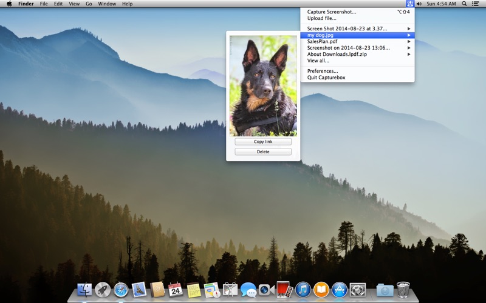Choose Upload file... menu entry
The image size is (486, 303).
click(357, 18)
